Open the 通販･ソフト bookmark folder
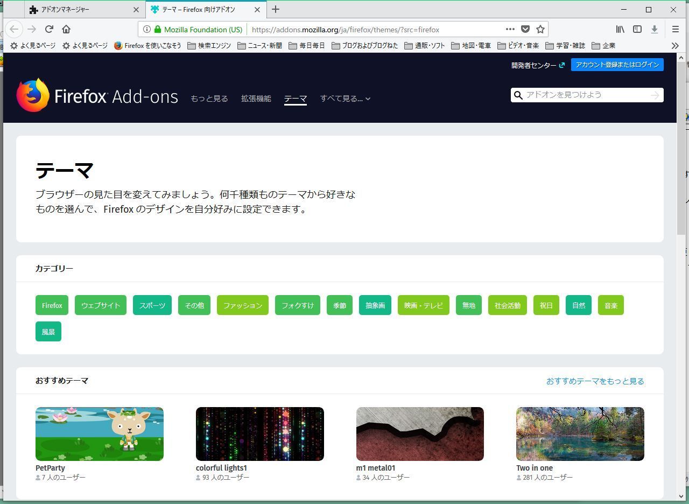This screenshot has width=689, height=504. pyautogui.click(x=424, y=46)
